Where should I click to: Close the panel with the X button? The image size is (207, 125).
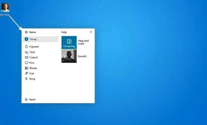point(91,32)
